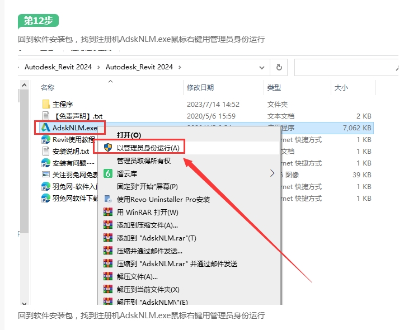
Task: Select the 【免责声明】.txt file icon
Action: 46,116
